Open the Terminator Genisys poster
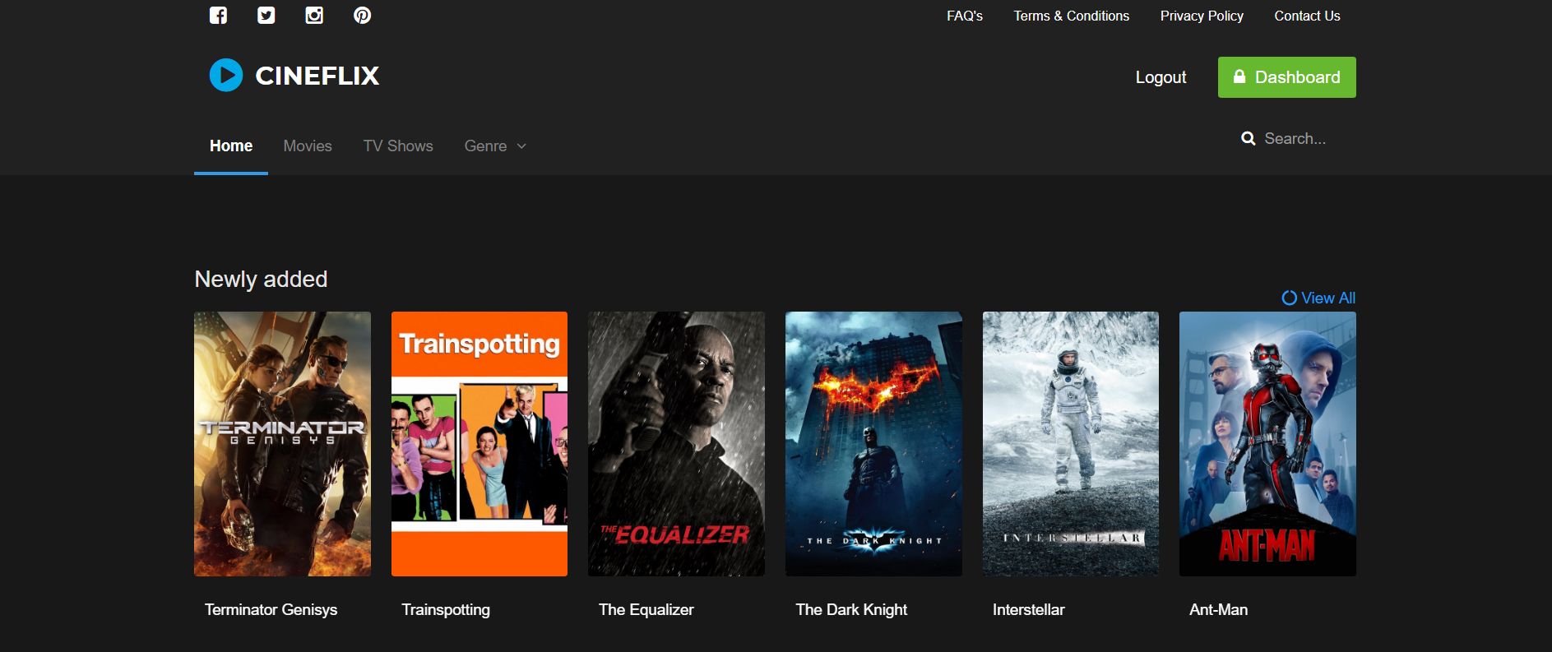 click(282, 444)
